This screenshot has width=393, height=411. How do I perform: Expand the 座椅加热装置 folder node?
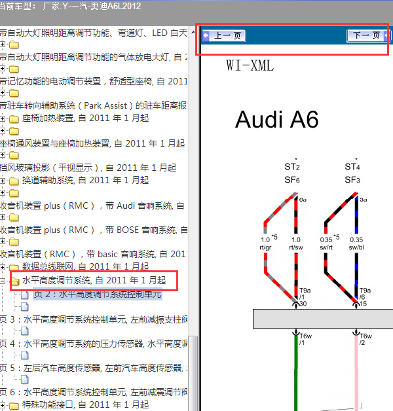[3, 118]
